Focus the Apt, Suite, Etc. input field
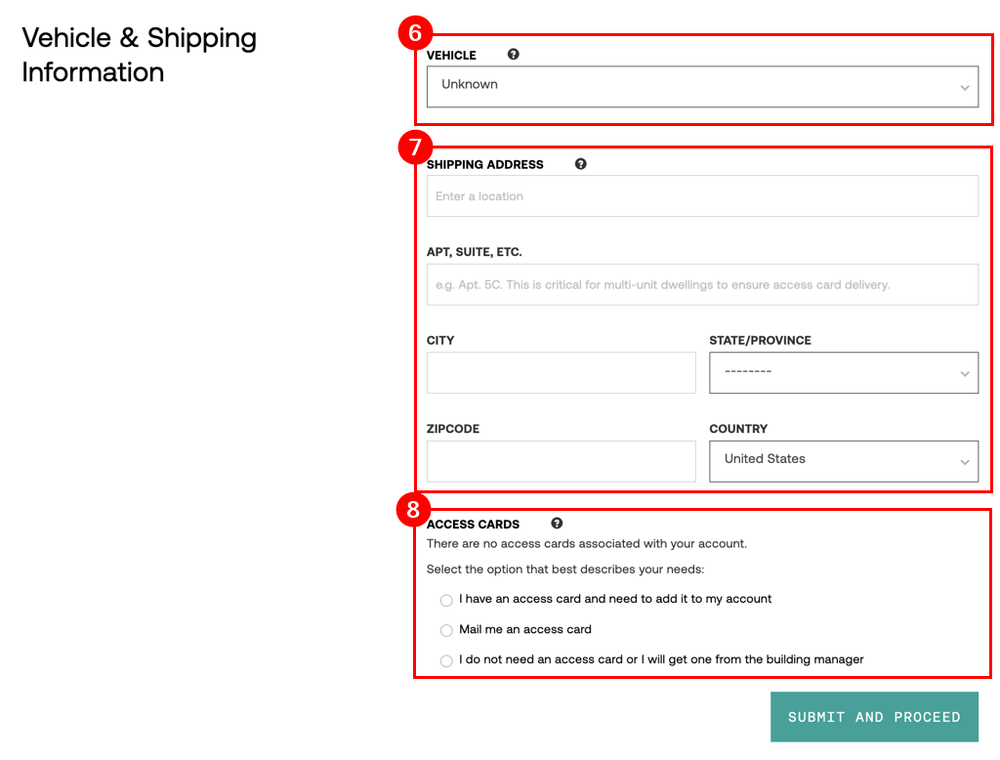The image size is (1000, 760). (x=702, y=284)
